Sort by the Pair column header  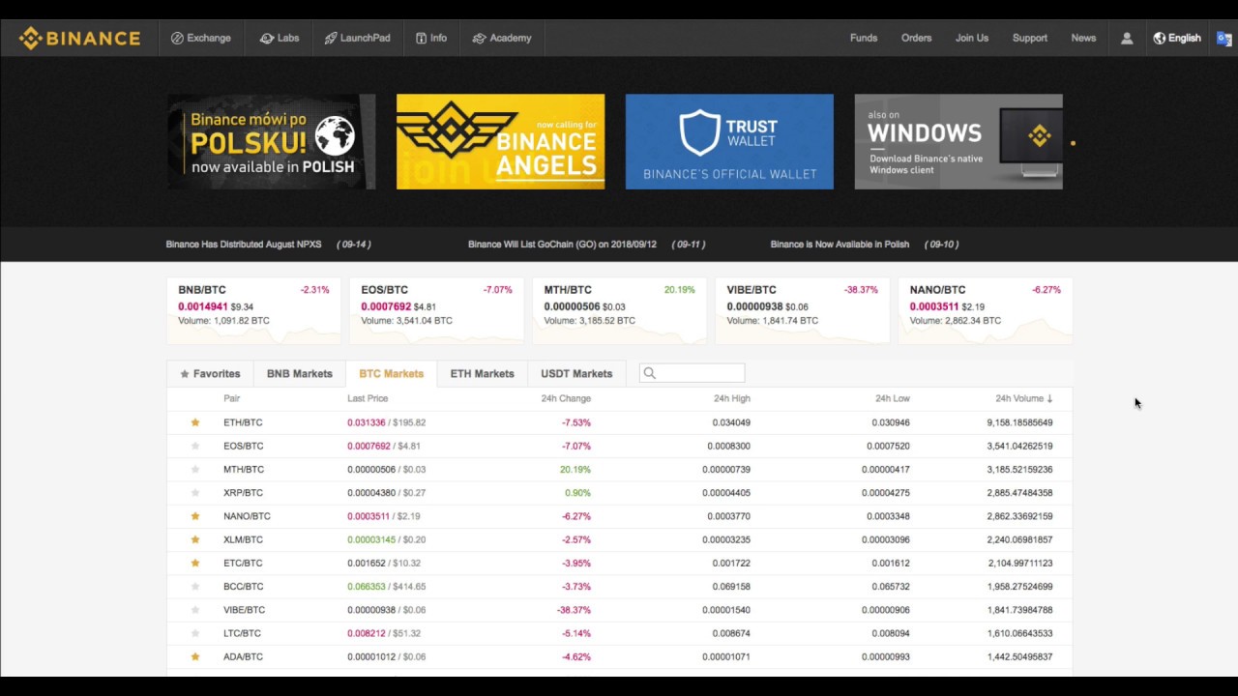tap(232, 398)
